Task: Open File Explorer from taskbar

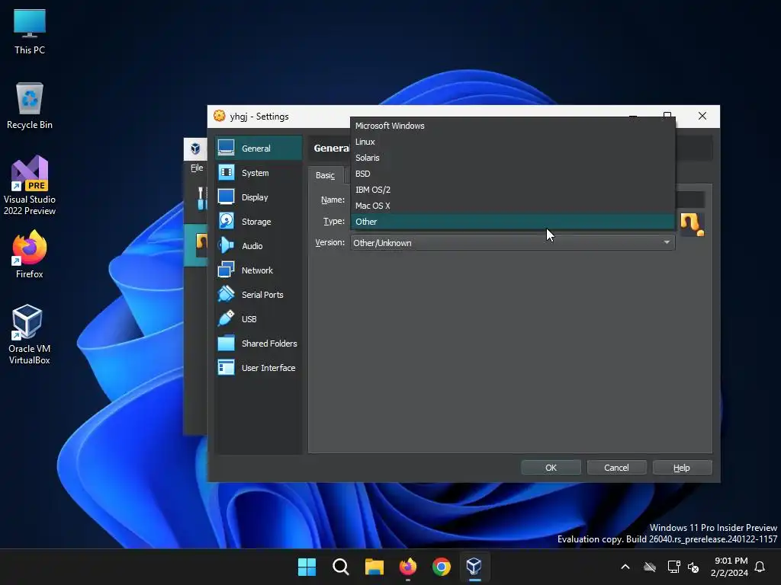Action: tap(374, 567)
